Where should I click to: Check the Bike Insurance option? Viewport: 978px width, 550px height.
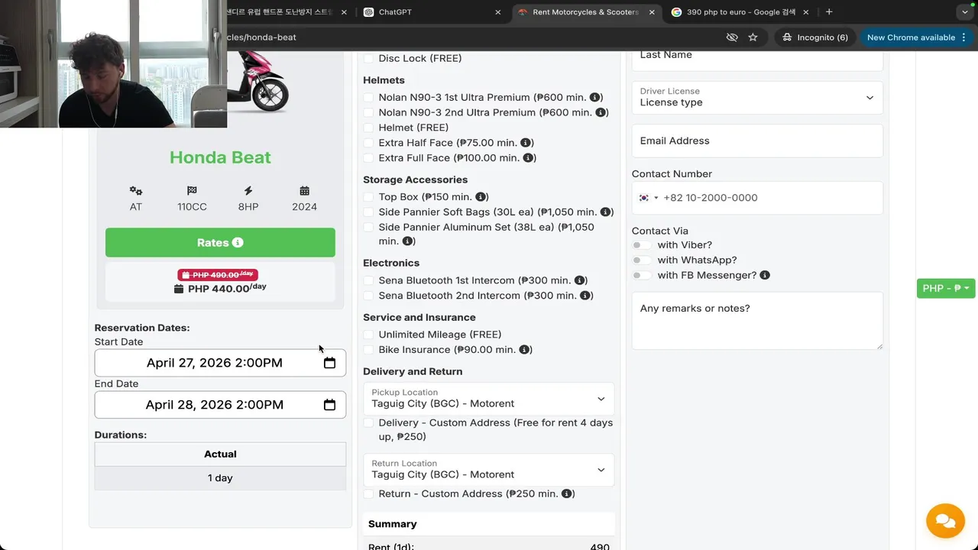pyautogui.click(x=368, y=350)
